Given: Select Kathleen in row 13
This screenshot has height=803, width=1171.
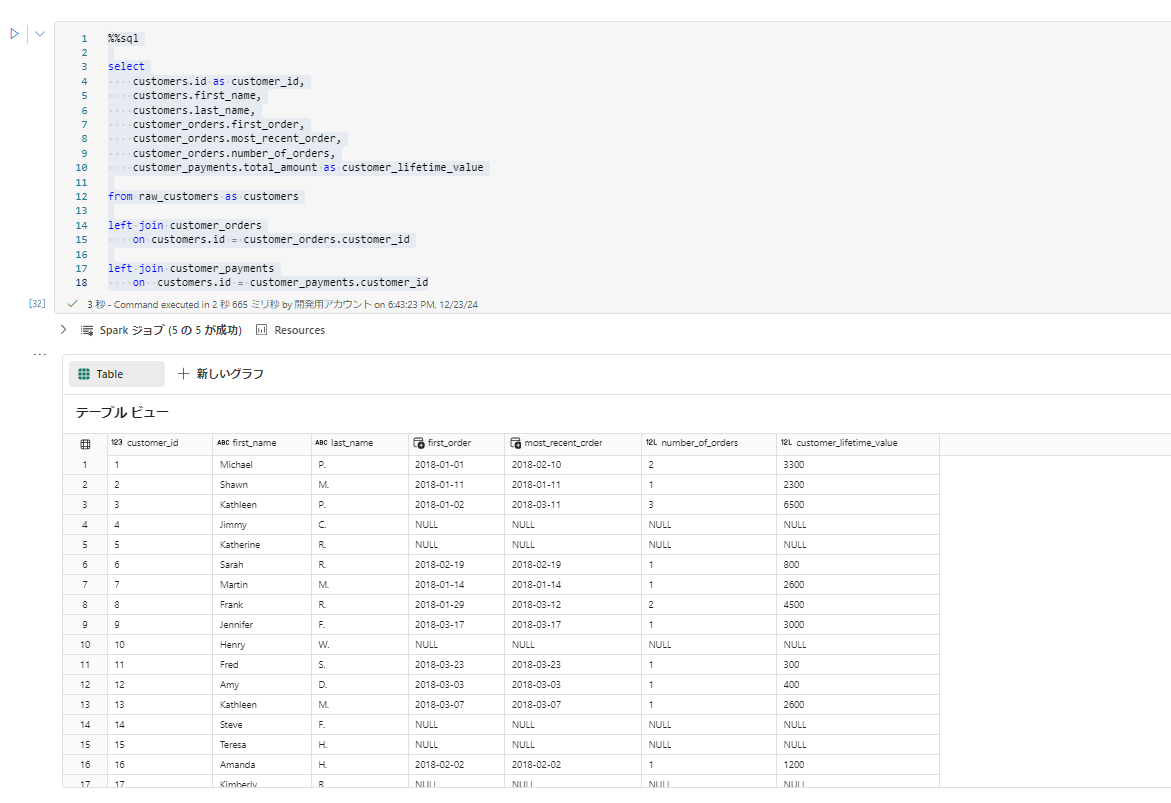Looking at the screenshot, I should (x=262, y=704).
